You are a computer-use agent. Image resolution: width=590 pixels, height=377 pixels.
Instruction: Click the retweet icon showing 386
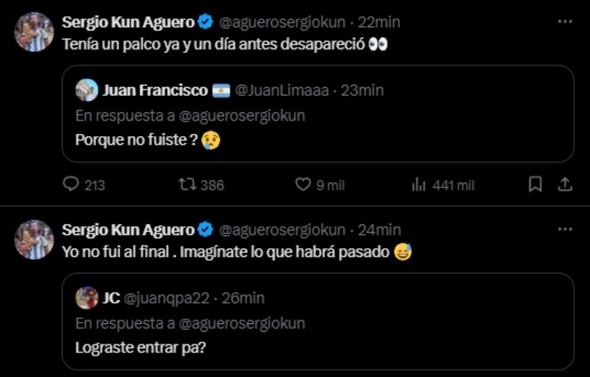185,185
